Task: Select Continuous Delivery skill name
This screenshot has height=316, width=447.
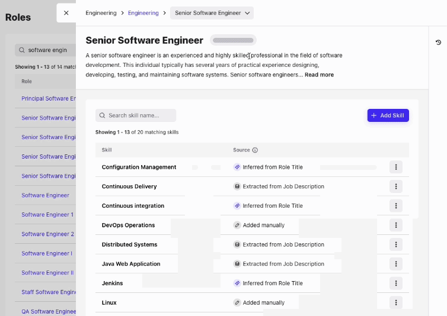Action: click(x=129, y=186)
